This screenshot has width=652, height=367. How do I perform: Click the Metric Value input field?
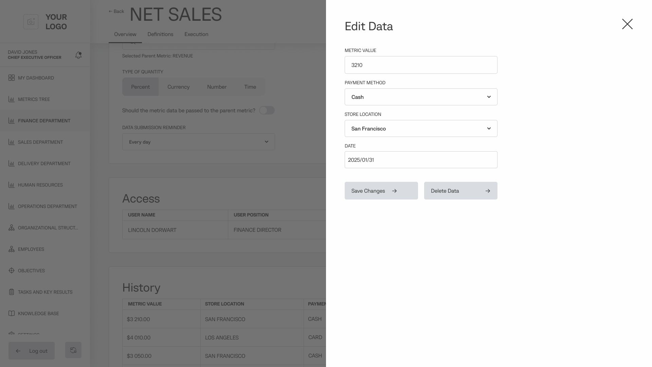[421, 65]
